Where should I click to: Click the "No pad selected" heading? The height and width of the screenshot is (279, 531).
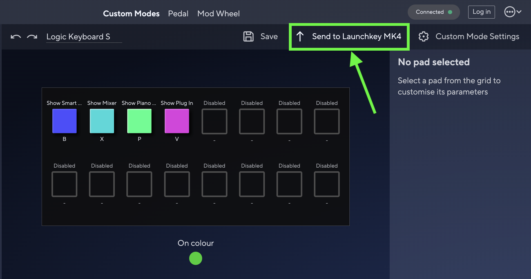434,62
